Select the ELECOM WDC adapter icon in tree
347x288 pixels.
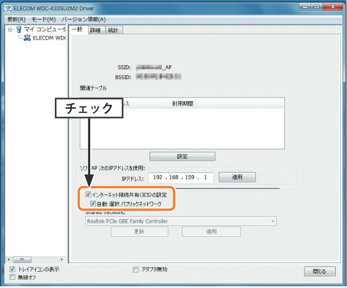[x=27, y=37]
